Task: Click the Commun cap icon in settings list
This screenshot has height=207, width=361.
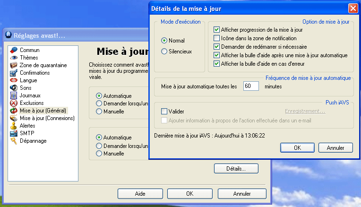Action: 14,50
